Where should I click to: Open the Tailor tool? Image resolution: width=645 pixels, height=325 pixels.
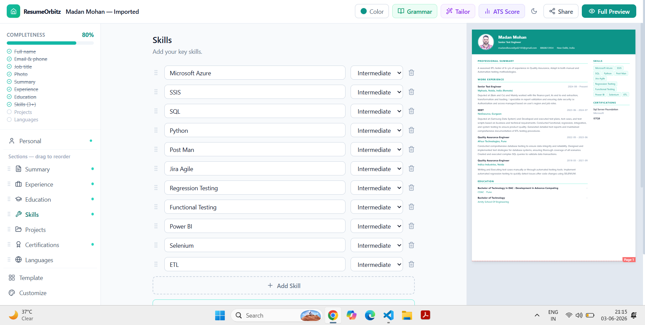[x=458, y=11]
